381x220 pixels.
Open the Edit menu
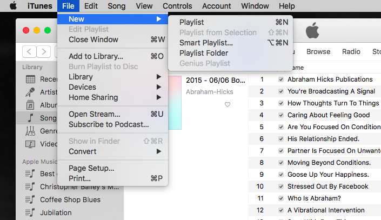click(x=91, y=6)
